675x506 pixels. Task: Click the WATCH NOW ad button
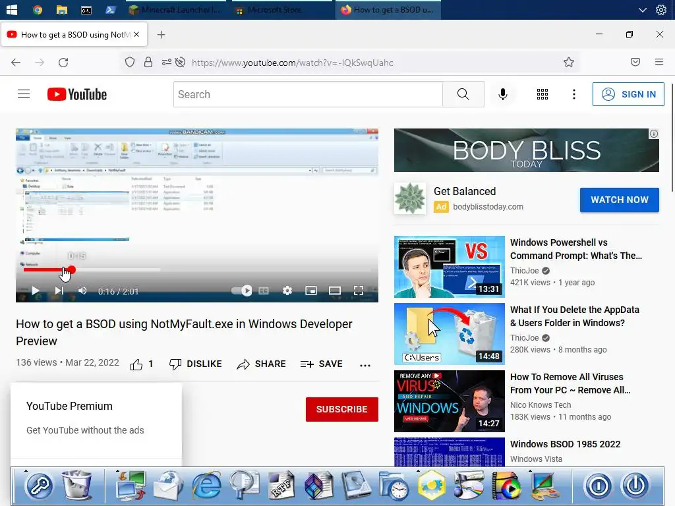[x=619, y=200]
